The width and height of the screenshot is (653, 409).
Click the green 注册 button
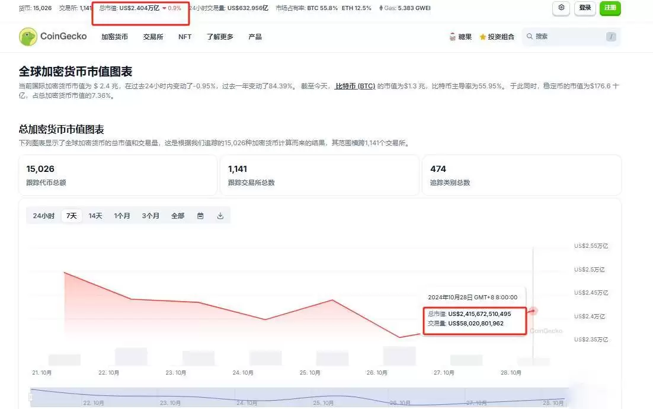[x=610, y=8]
